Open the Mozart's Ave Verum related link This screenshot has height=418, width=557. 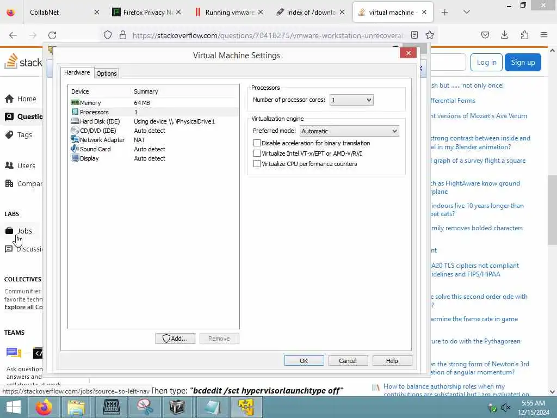tap(479, 116)
